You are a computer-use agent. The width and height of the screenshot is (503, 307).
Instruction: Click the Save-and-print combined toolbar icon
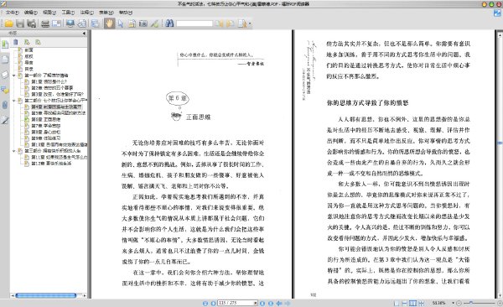pos(31,23)
